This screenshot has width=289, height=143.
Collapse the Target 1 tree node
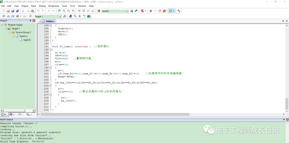coord(6,29)
